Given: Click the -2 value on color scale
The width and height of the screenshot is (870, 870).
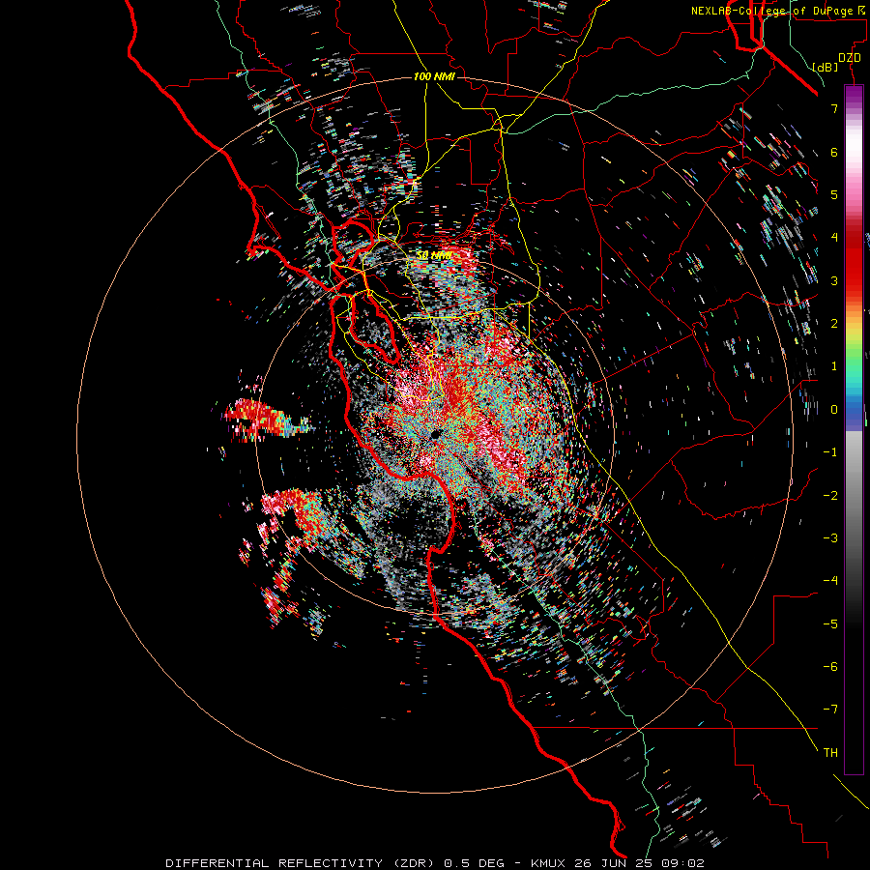Looking at the screenshot, I should pyautogui.click(x=830, y=496).
